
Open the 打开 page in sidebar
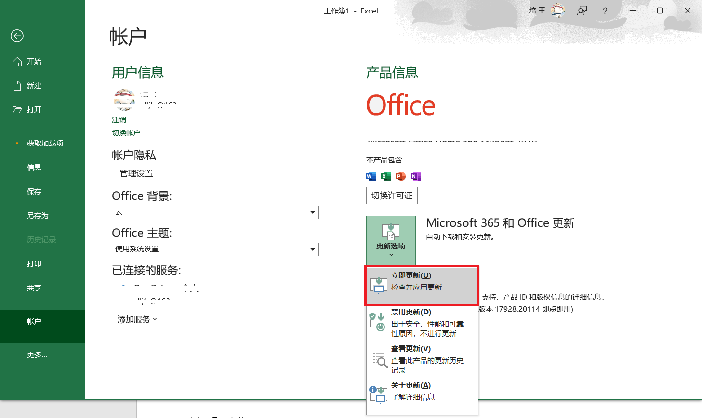(42, 110)
